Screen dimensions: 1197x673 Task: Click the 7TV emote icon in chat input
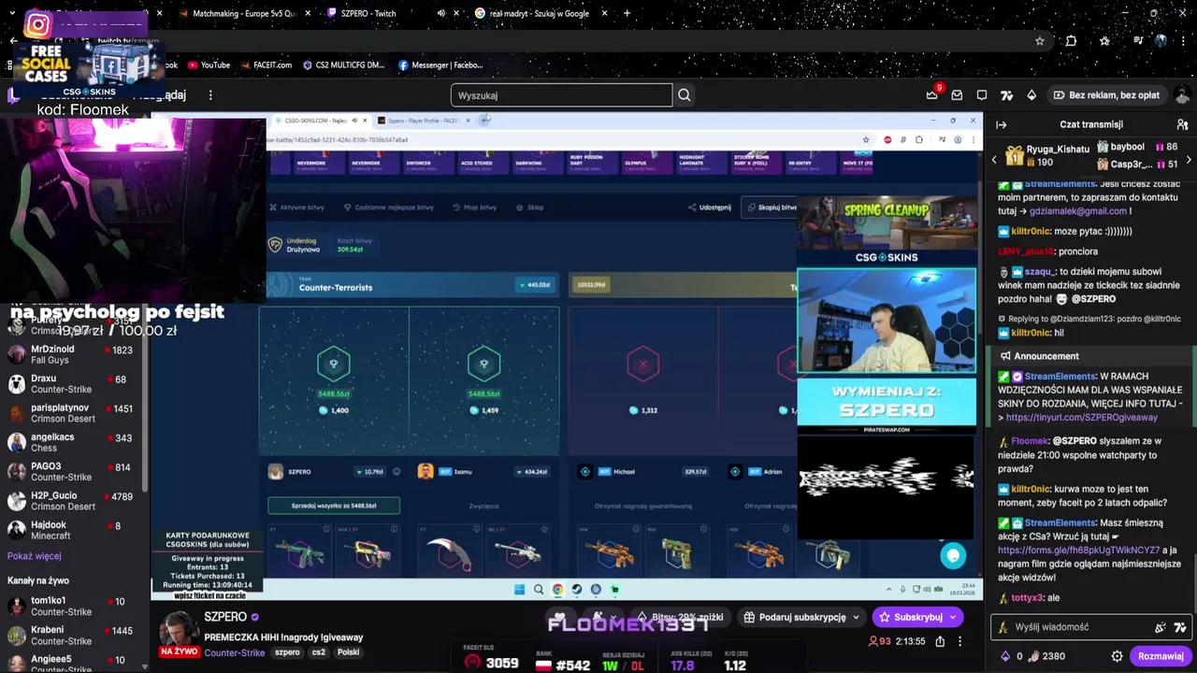pyautogui.click(x=1180, y=627)
